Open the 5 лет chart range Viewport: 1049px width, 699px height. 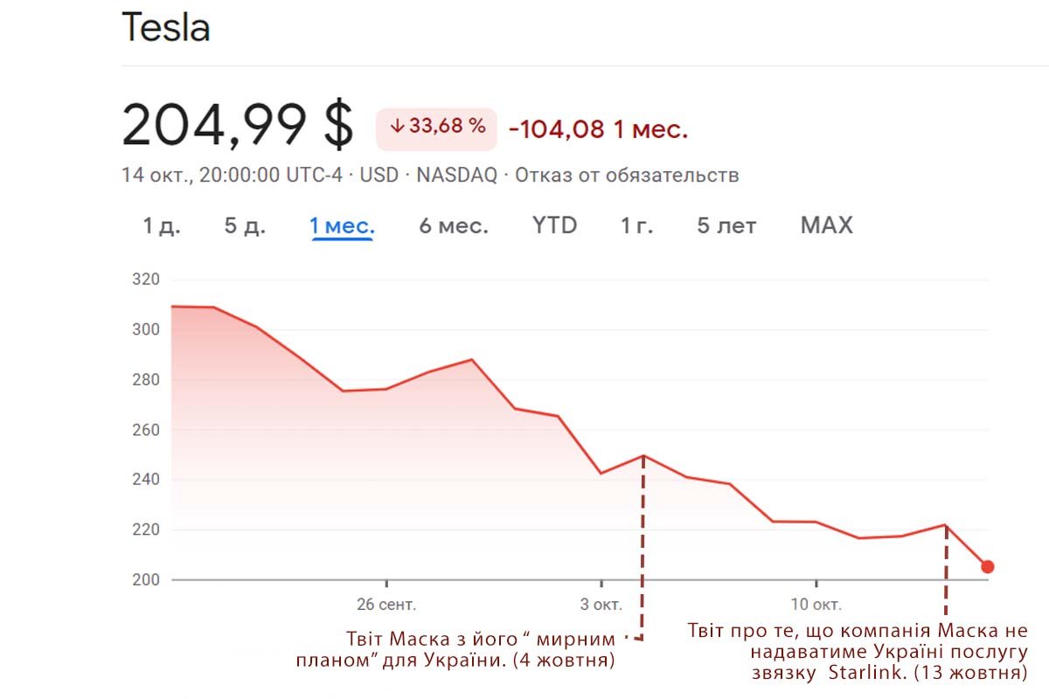(726, 225)
